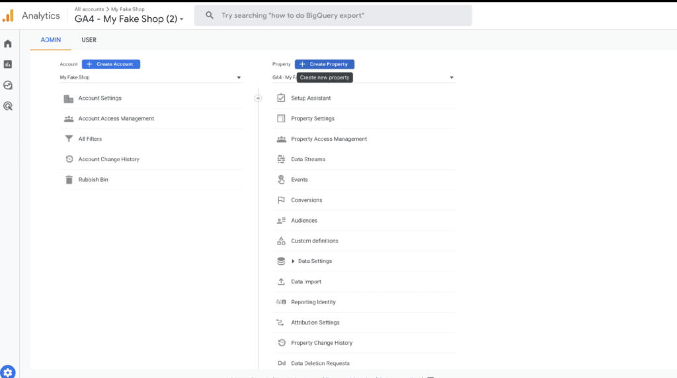This screenshot has width=677, height=378.
Task: Open the Advertising sidebar icon
Action: [8, 106]
